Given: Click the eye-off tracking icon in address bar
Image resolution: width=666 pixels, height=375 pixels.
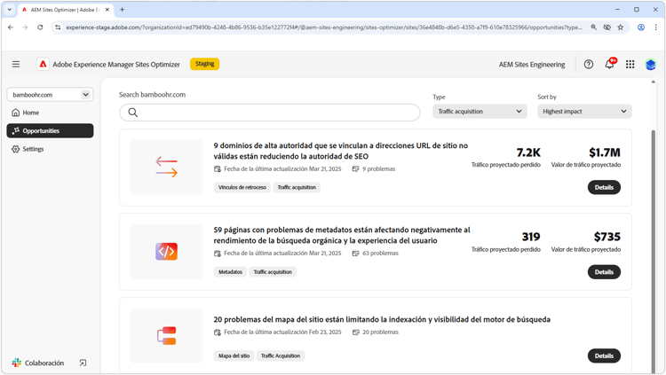Looking at the screenshot, I should (607, 27).
